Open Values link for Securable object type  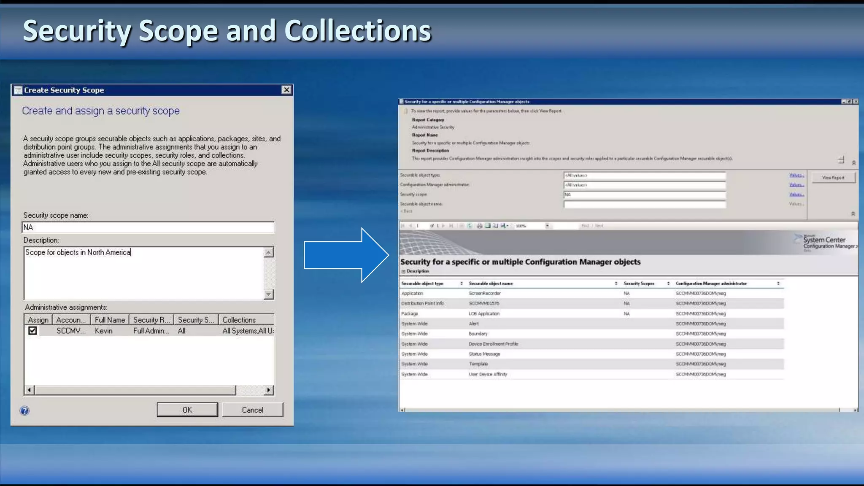[796, 175]
